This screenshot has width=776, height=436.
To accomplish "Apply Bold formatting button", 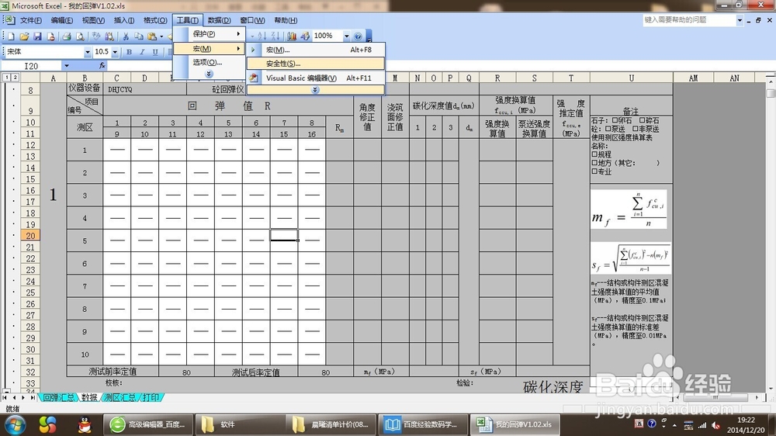I will (129, 51).
